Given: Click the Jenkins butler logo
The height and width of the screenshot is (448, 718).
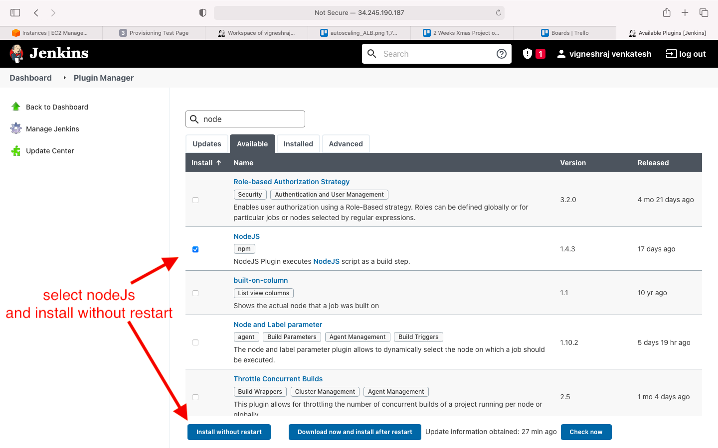Looking at the screenshot, I should (16, 53).
